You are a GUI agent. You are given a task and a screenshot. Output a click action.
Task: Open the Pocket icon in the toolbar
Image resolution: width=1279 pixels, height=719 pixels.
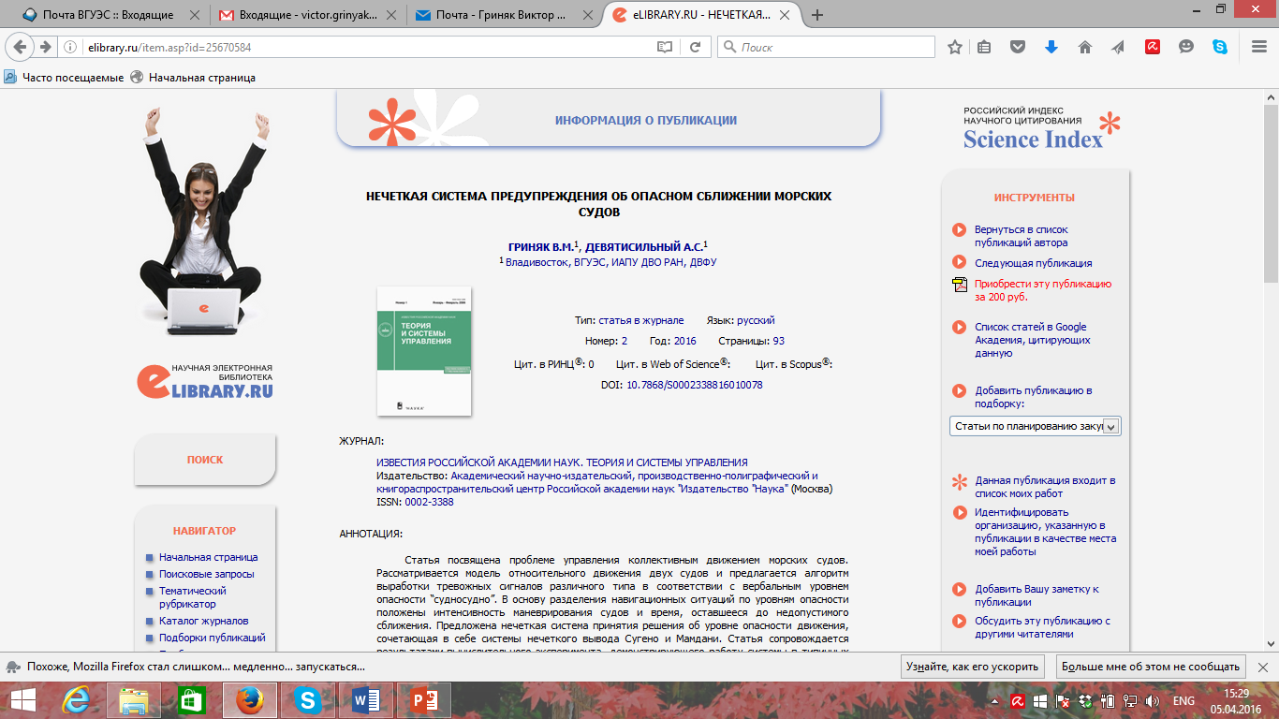click(x=1018, y=47)
